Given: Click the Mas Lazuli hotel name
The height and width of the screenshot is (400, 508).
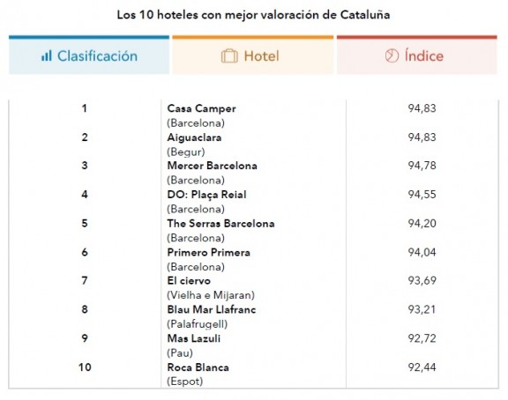Looking at the screenshot, I should [x=194, y=338].
